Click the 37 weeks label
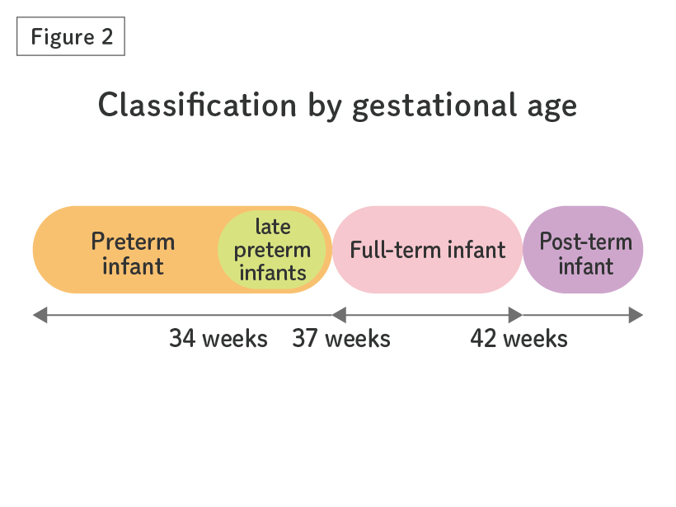The height and width of the screenshot is (507, 676). point(341,339)
